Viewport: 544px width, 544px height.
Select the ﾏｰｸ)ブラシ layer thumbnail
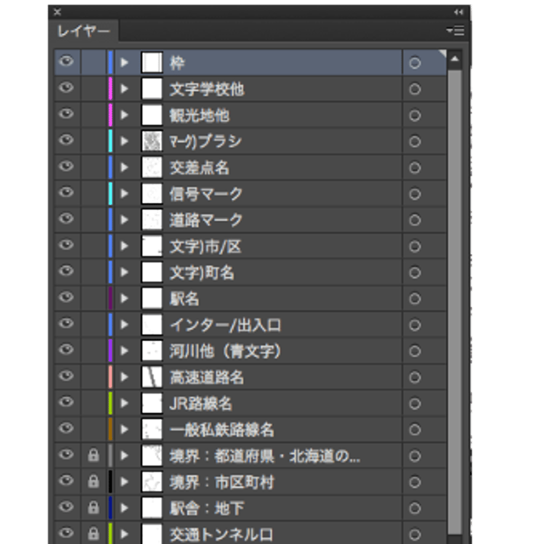(152, 141)
